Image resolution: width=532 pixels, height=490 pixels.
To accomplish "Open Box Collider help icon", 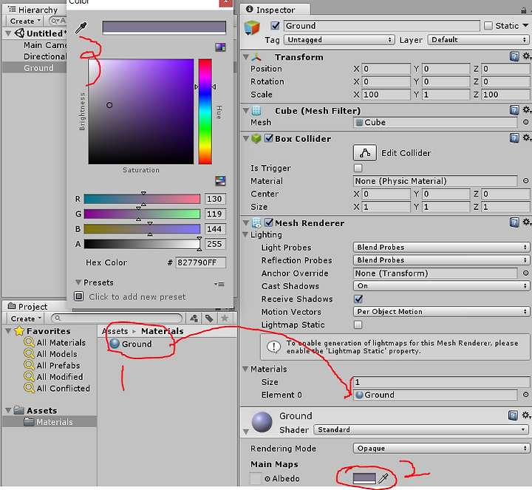I will click(x=514, y=137).
